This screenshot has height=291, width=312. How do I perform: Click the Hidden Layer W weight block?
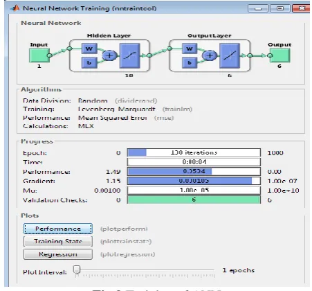point(89,48)
